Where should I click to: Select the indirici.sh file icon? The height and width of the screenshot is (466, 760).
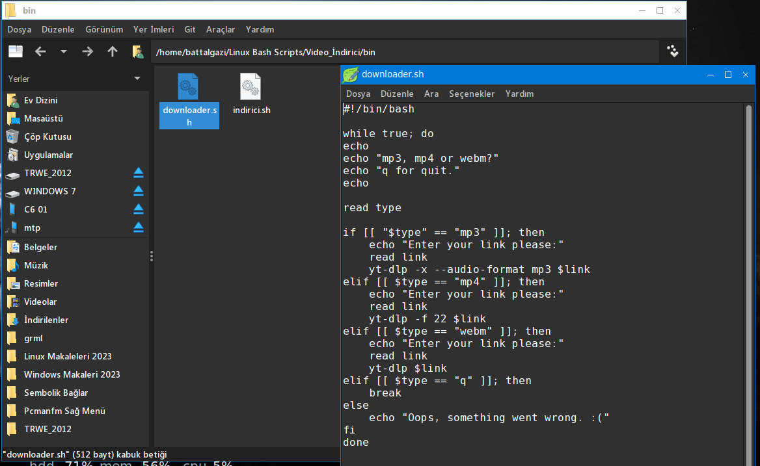pyautogui.click(x=251, y=87)
